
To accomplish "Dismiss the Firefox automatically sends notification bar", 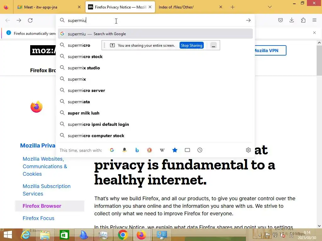I will pyautogui.click(x=314, y=33).
